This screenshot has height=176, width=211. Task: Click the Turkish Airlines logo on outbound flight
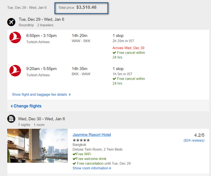[x=15, y=37]
